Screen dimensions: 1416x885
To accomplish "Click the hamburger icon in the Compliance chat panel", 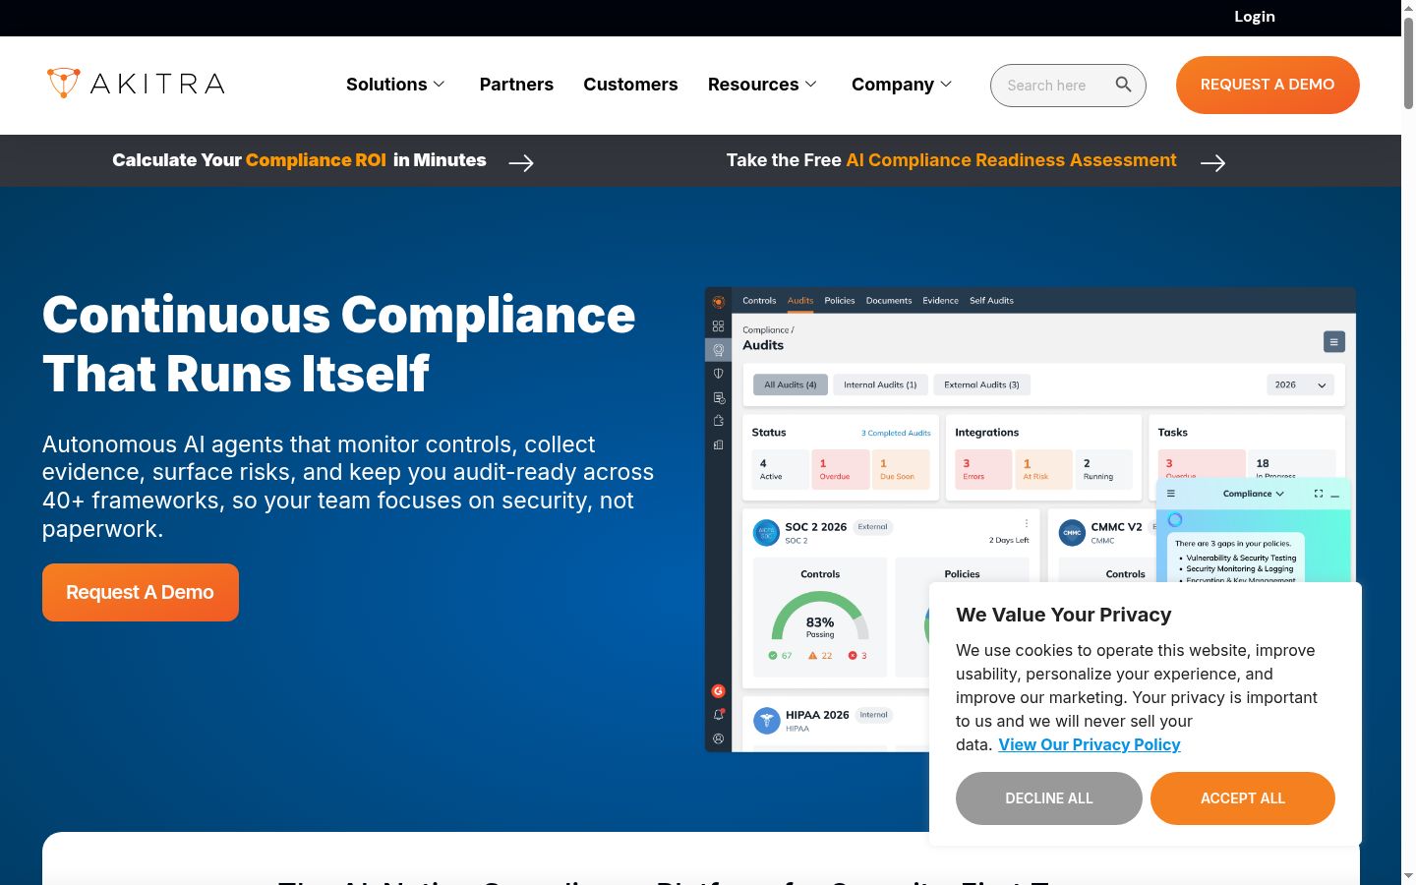I will click(x=1171, y=494).
